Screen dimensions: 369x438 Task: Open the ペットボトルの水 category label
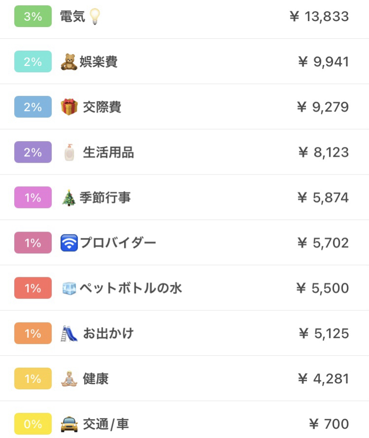tap(130, 288)
